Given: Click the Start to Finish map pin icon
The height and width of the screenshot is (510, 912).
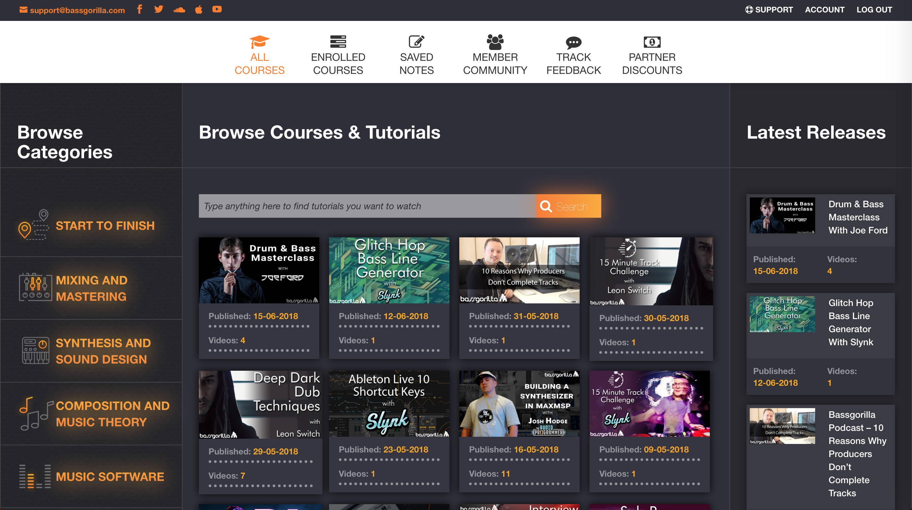Looking at the screenshot, I should coord(34,224).
